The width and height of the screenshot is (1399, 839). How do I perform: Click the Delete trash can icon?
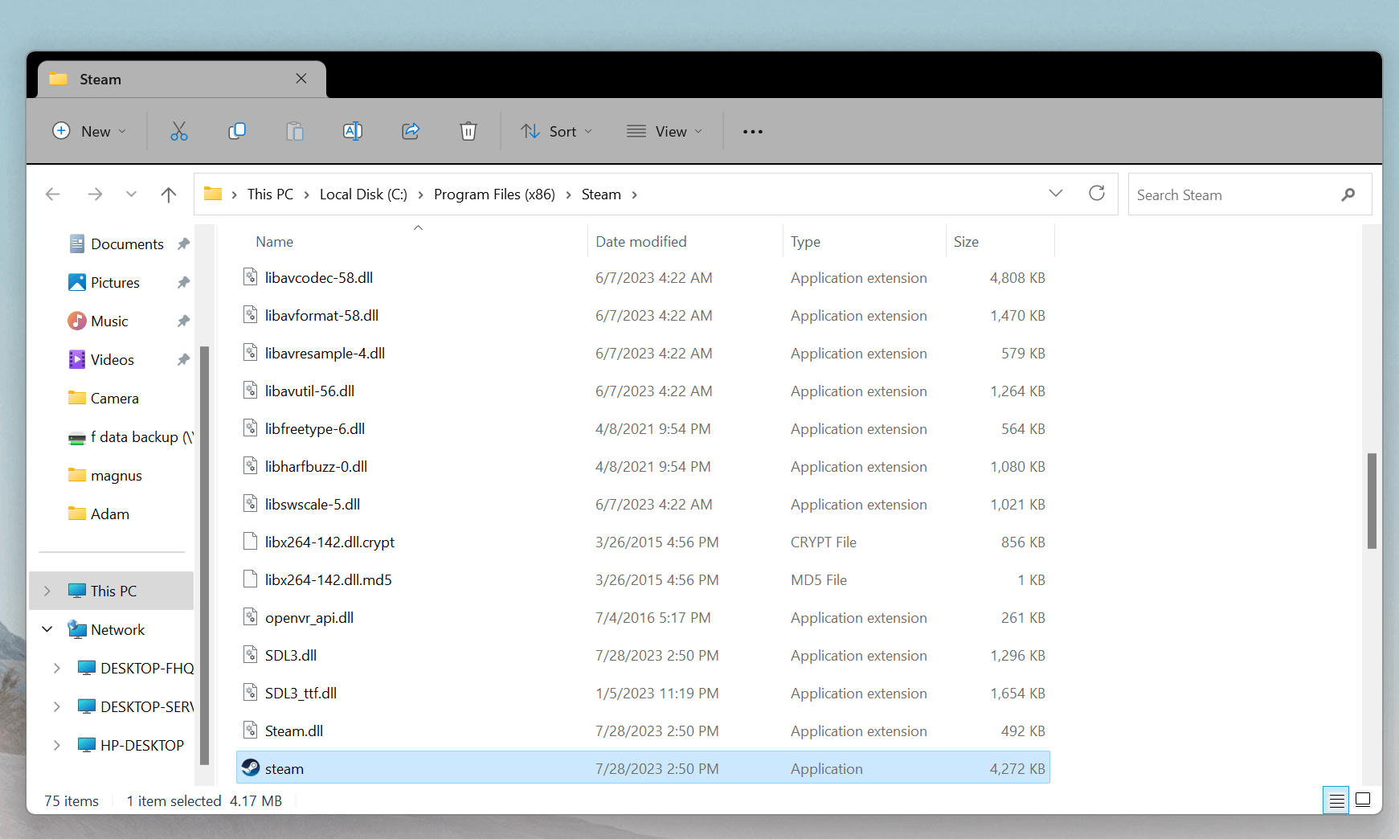[468, 131]
